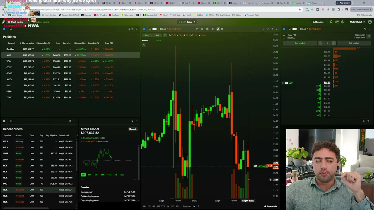This screenshot has width=374, height=210.
Task: Click the Add widget button
Action: click(318, 22)
